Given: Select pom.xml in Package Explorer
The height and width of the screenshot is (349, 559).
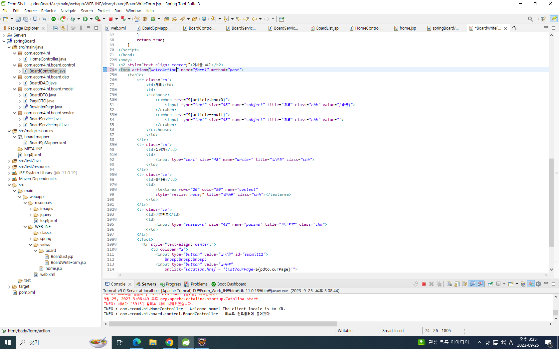Looking at the screenshot, I should click(27, 292).
